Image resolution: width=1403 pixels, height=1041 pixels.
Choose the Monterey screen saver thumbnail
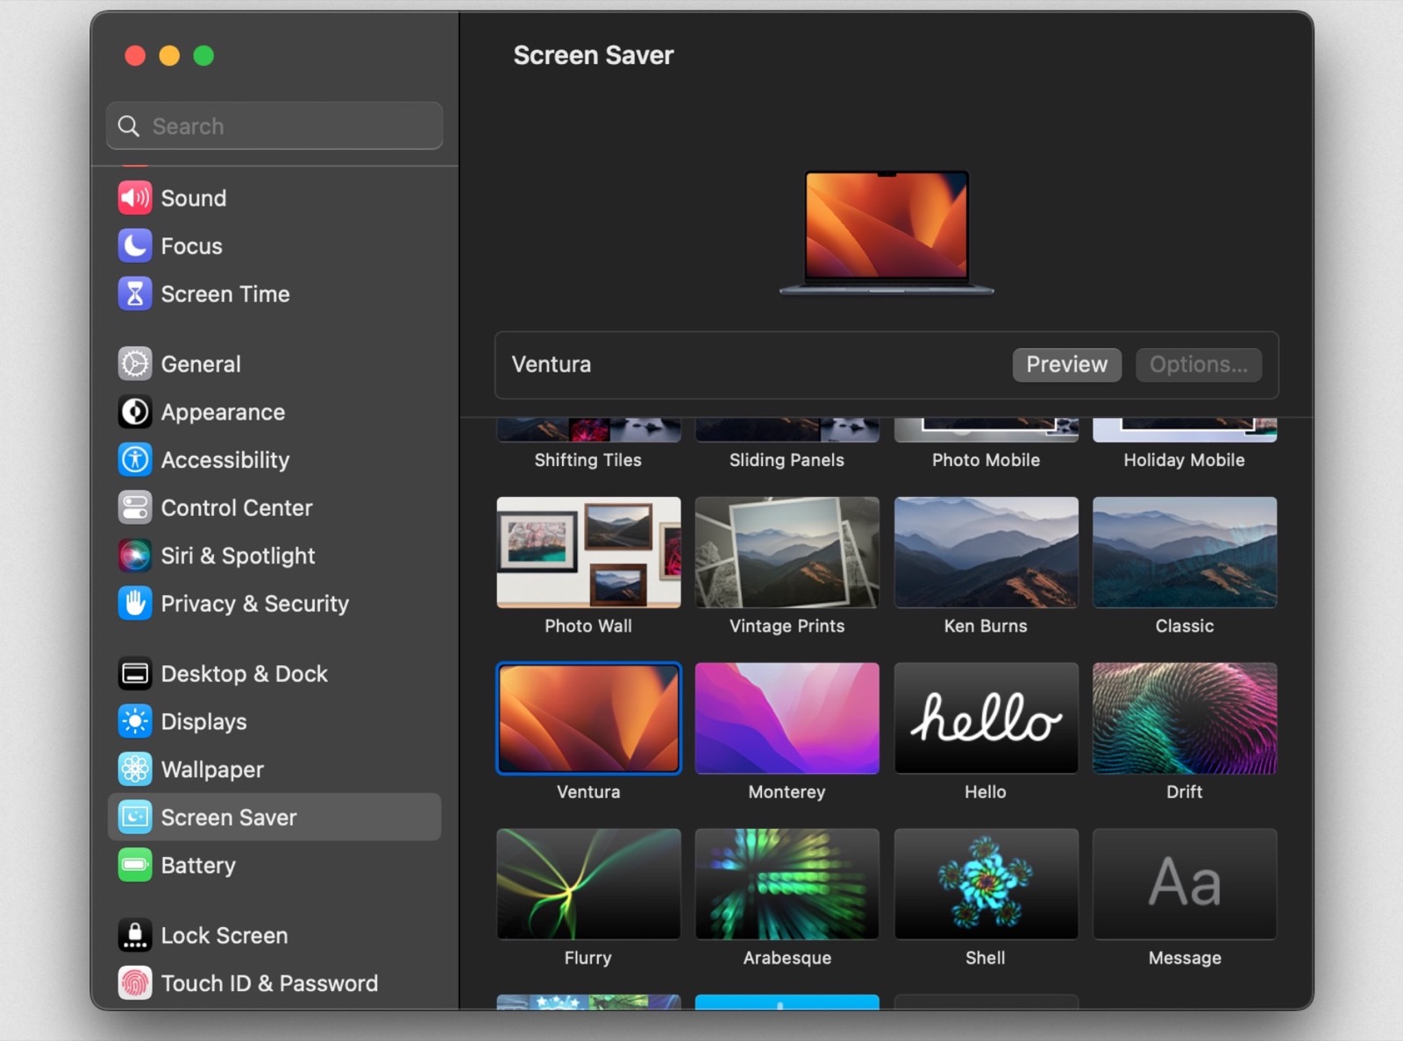[x=787, y=719]
